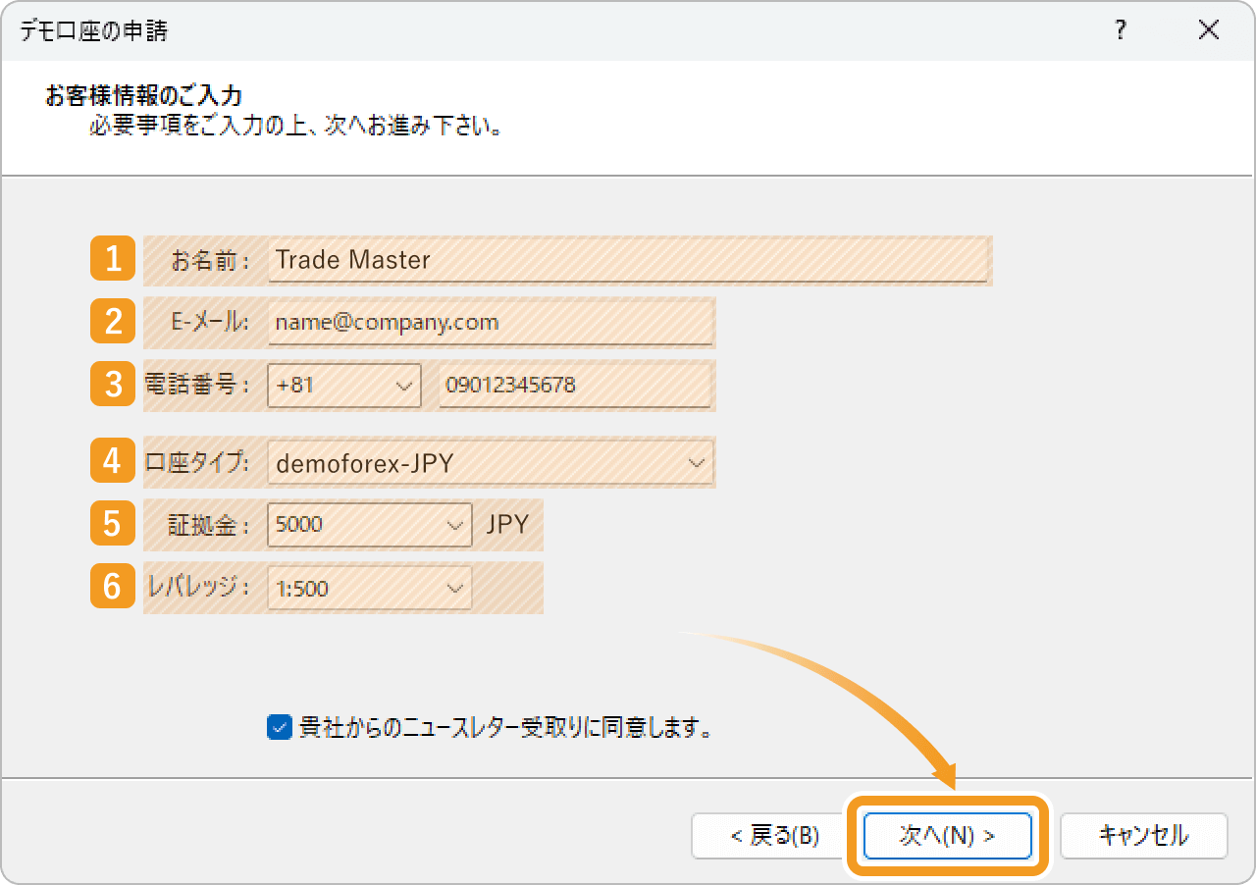Click the お名前 field containing Trade Master
Image resolution: width=1256 pixels, height=885 pixels.
coord(628,260)
